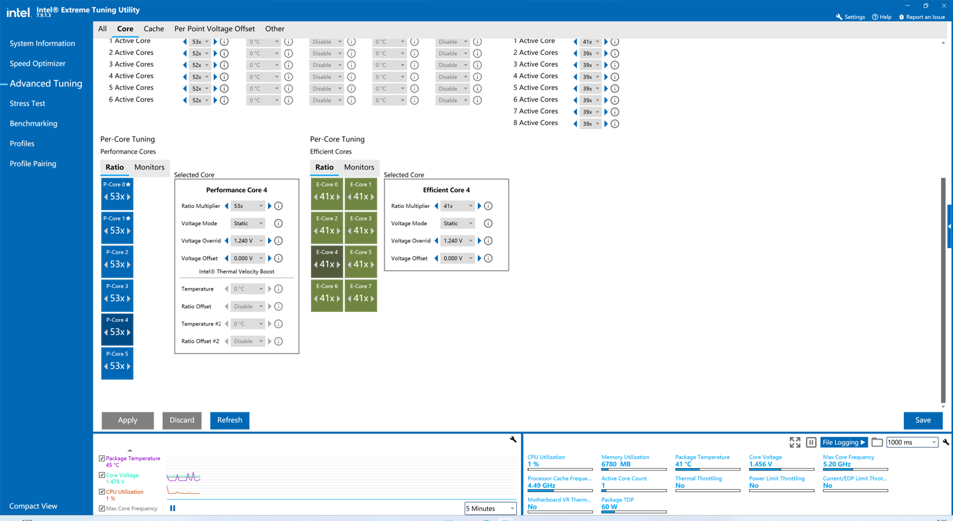Click the Save button

click(923, 420)
